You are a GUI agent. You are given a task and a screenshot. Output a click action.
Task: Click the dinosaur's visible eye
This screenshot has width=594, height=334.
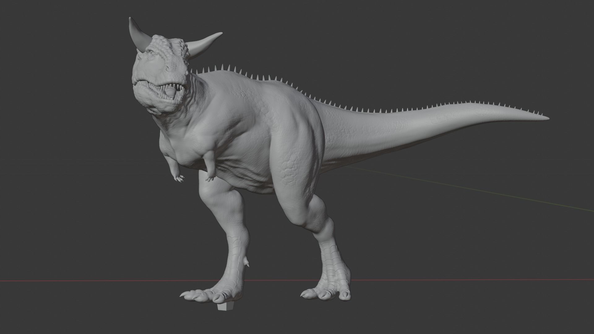click(153, 54)
